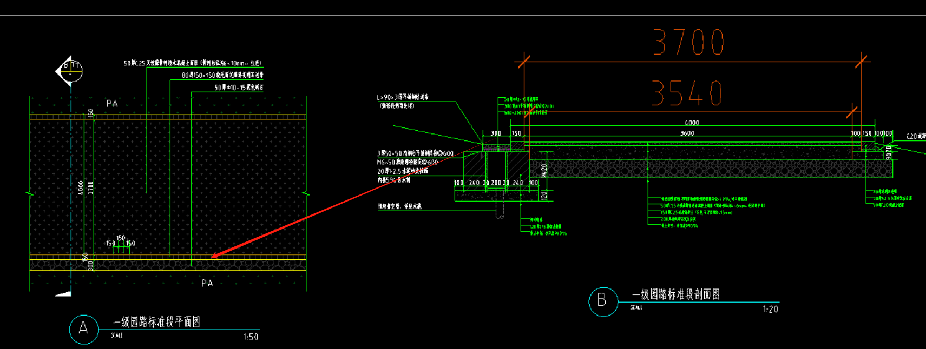
Task: Select the circled B drawing label
Action: 603,301
